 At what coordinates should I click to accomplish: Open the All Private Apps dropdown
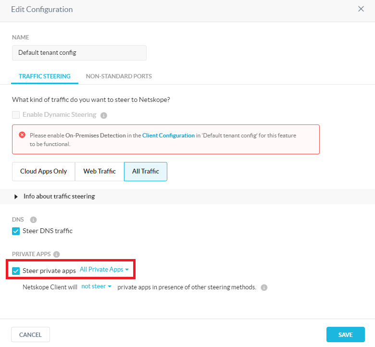tap(104, 270)
